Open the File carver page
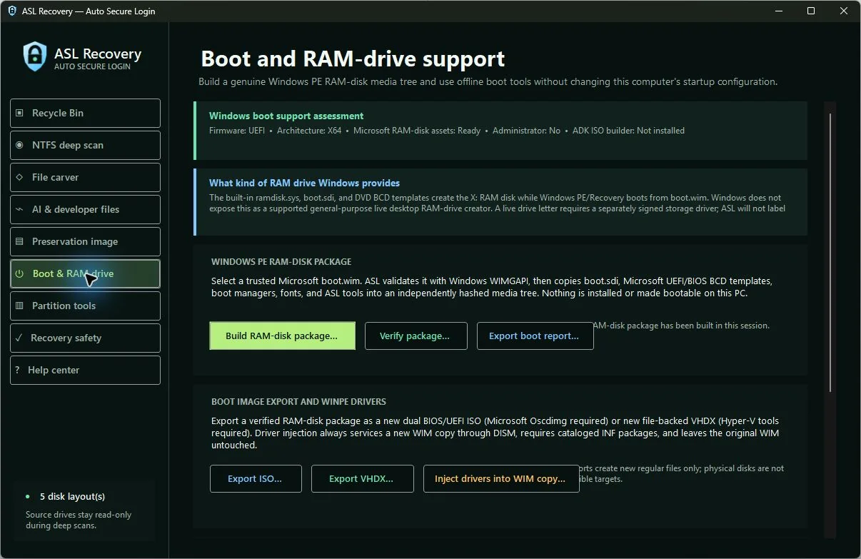The width and height of the screenshot is (861, 559). coord(85,177)
